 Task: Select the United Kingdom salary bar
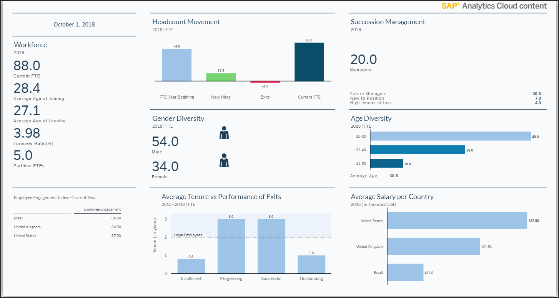click(x=434, y=246)
